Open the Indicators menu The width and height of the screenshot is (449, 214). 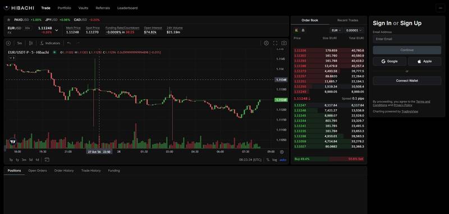[50, 43]
